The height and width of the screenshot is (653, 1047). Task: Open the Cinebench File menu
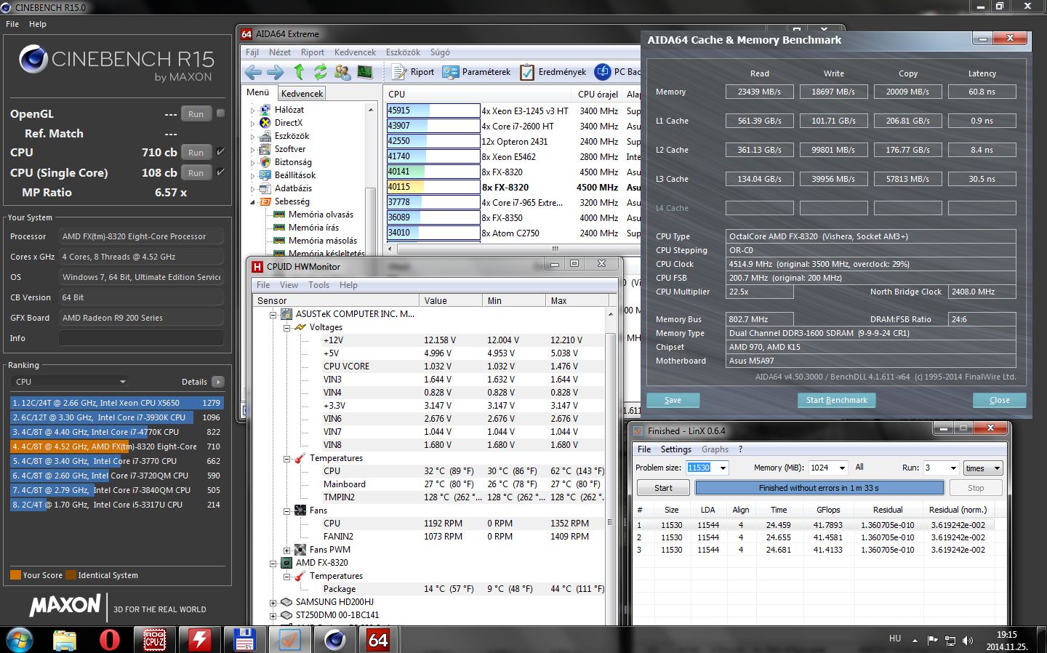tap(12, 24)
